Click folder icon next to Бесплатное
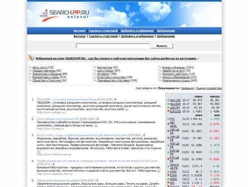The width and height of the screenshot is (249, 187). 95,67
